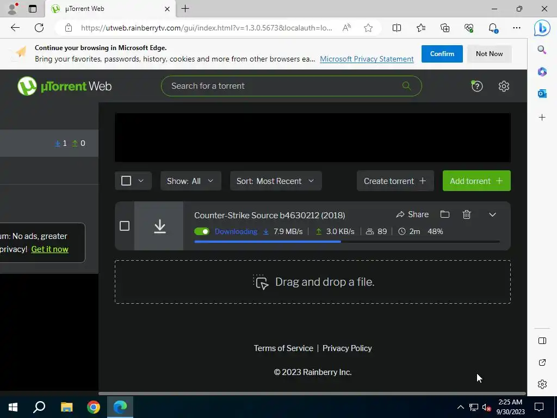This screenshot has height=418, width=557.
Task: Click the Counter-Strike Source b4630212 title
Action: pos(270,216)
